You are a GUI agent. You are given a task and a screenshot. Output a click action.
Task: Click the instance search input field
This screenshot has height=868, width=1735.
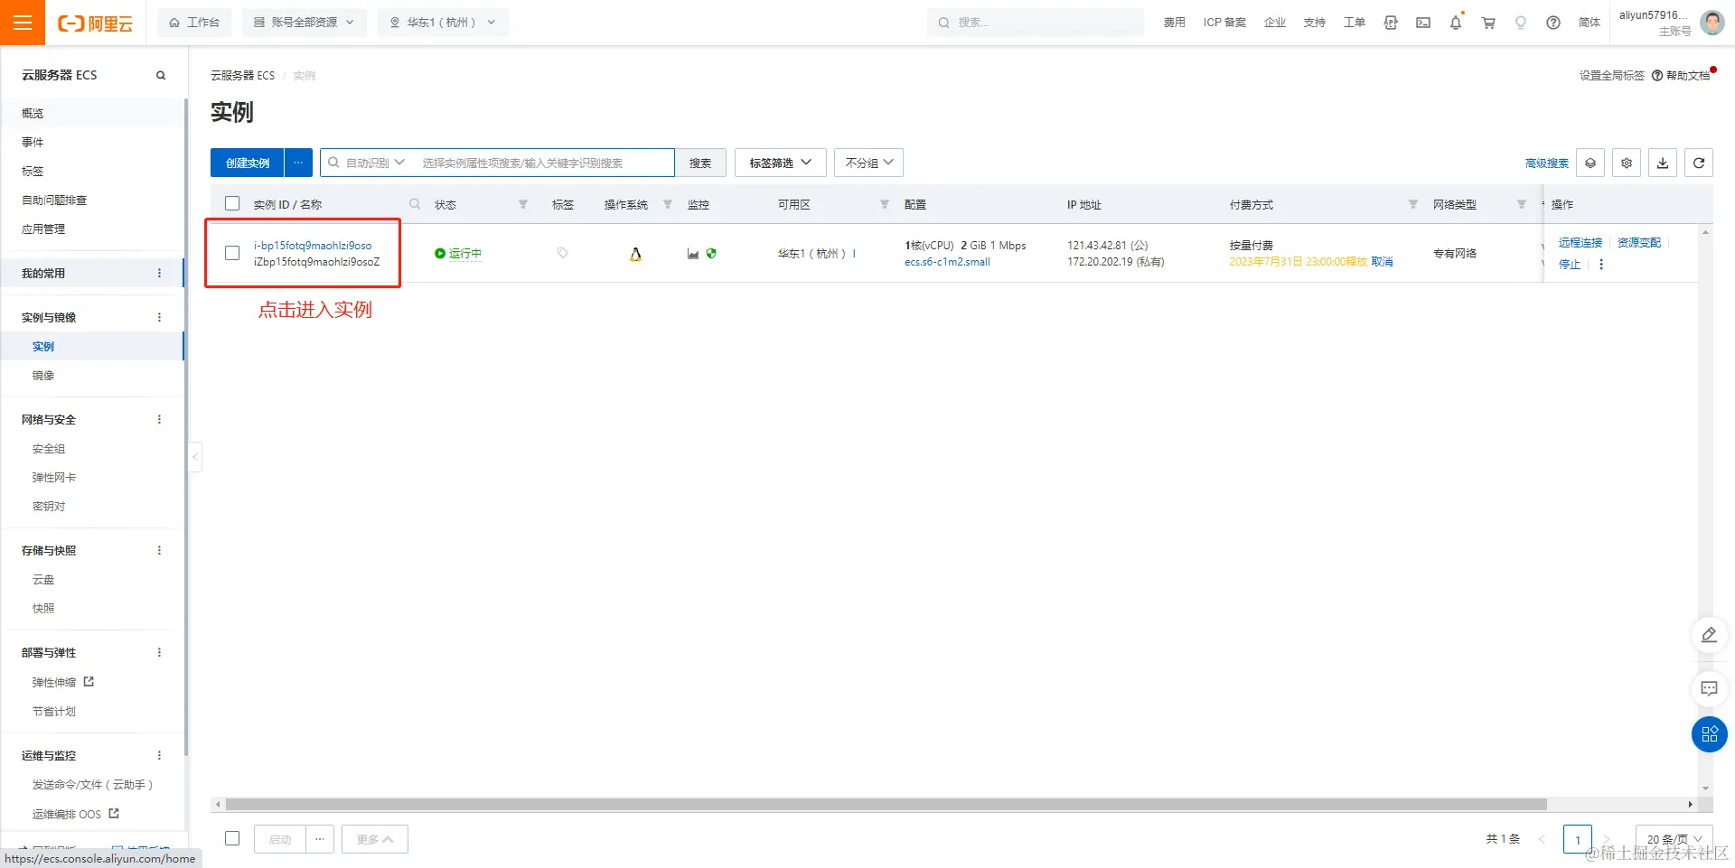(545, 163)
